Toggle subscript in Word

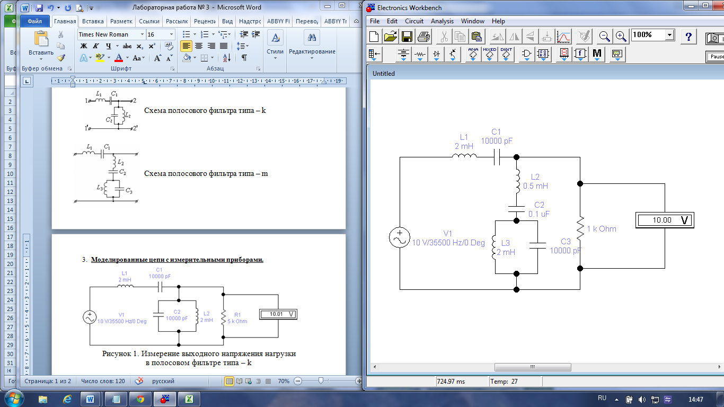pos(140,46)
